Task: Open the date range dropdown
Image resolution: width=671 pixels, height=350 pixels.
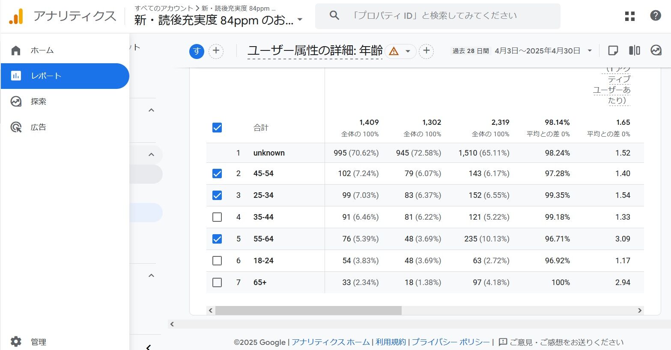Action: pos(590,51)
